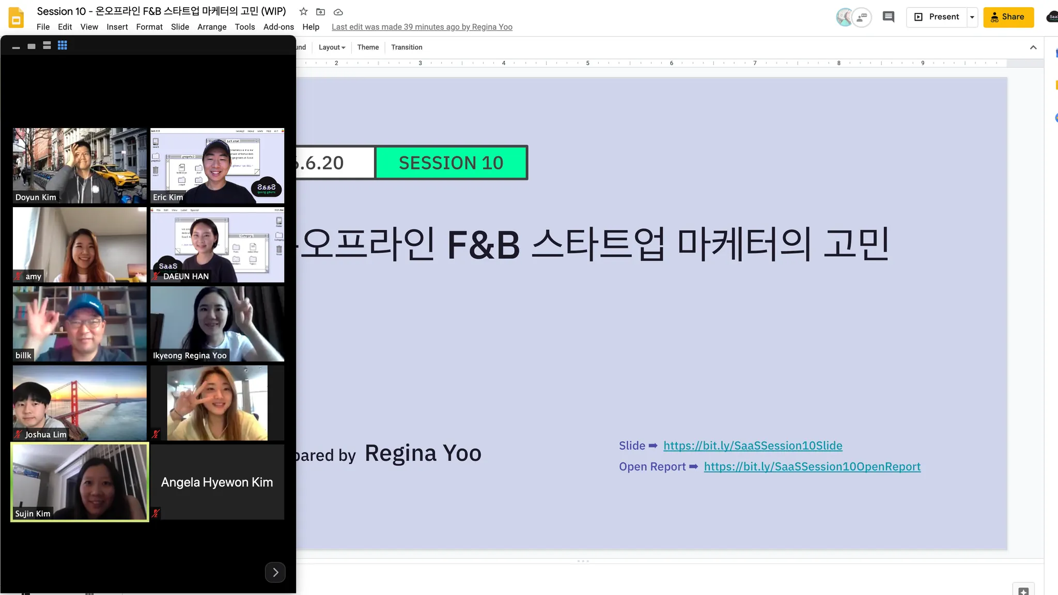Select Sujin Kim's video thumbnail
Image resolution: width=1058 pixels, height=595 pixels.
coord(80,481)
